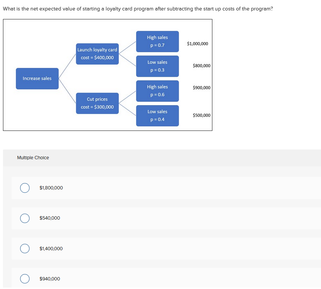This screenshot has width=321, height=289.
Task: Click the Multiple Choice section header
Action: click(32, 157)
